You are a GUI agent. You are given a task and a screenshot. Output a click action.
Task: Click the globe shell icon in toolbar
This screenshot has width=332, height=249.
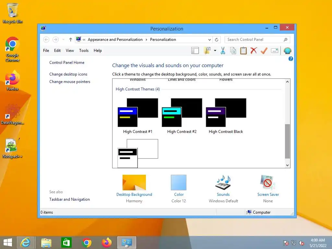click(287, 51)
